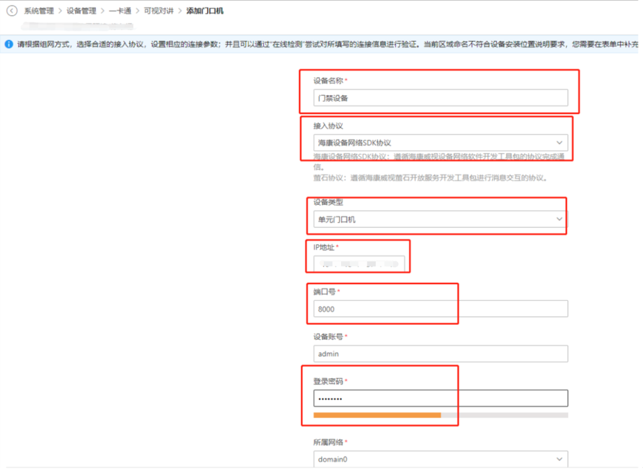The width and height of the screenshot is (643, 472).
Task: Click the 添加门口机 breadcrumb title
Action: pyautogui.click(x=205, y=11)
